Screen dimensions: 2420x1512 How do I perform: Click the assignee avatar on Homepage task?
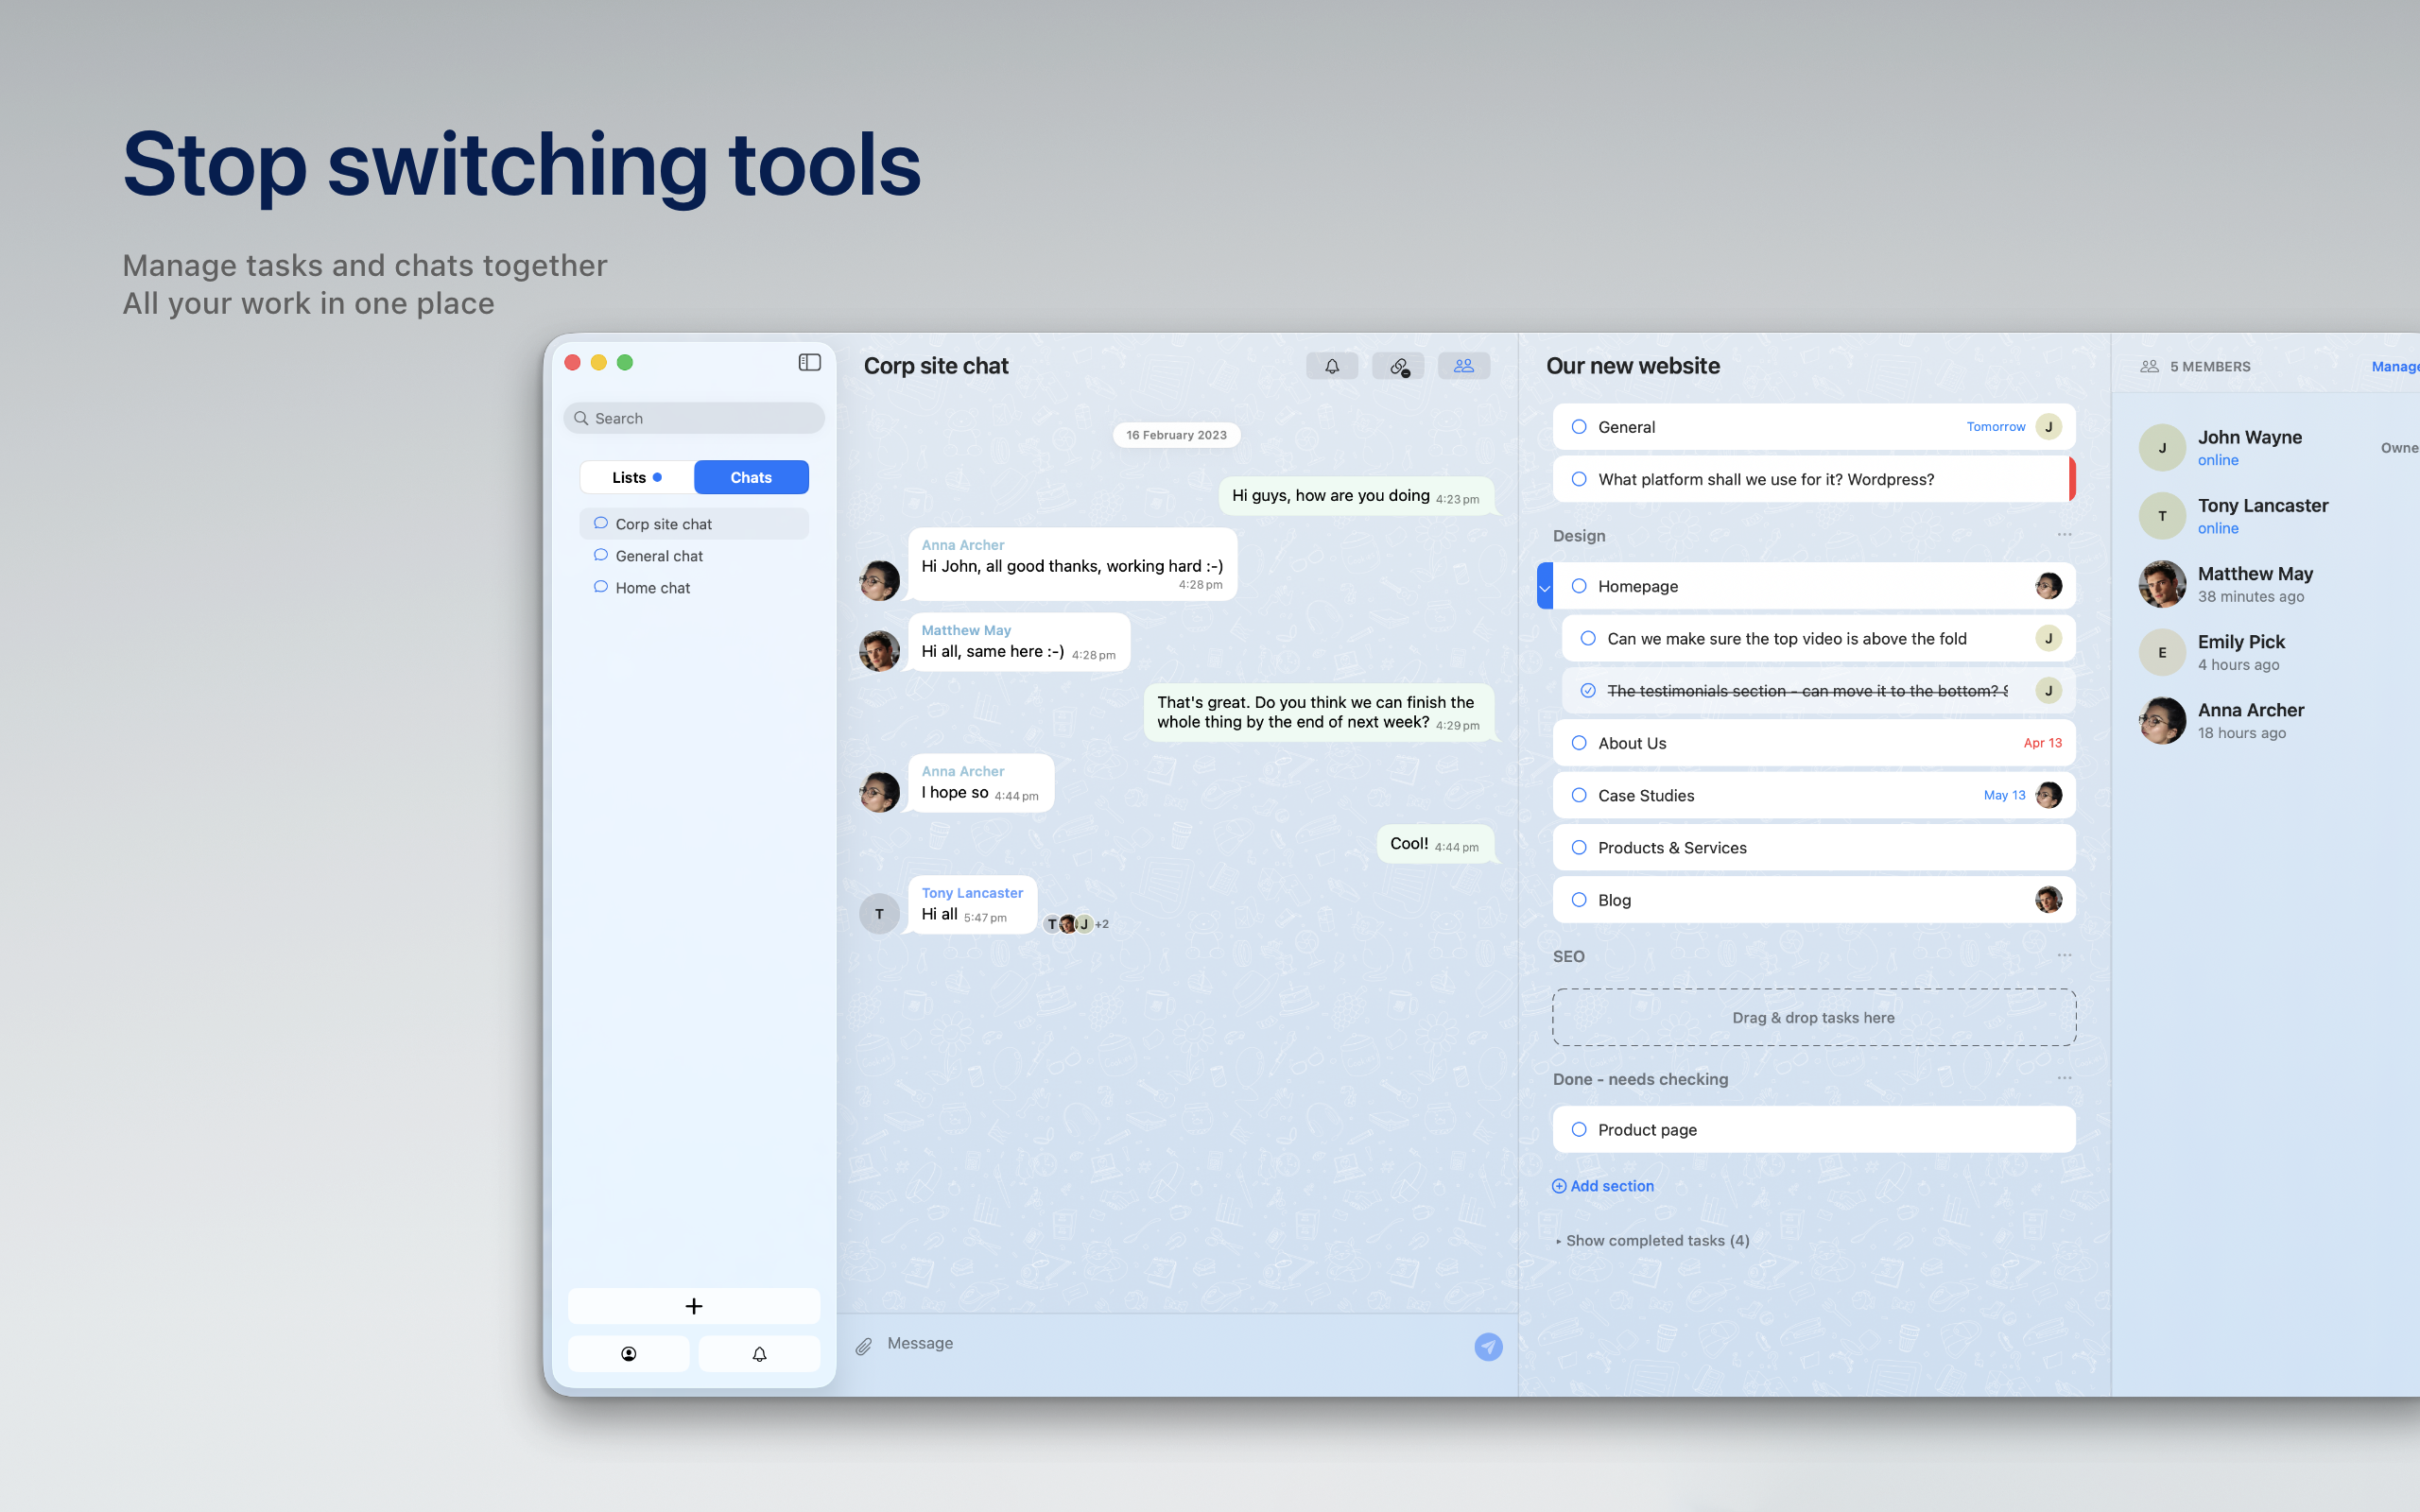click(x=2048, y=585)
